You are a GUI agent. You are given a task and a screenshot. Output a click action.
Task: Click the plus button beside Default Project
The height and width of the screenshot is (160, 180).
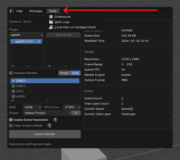tap(76, 113)
